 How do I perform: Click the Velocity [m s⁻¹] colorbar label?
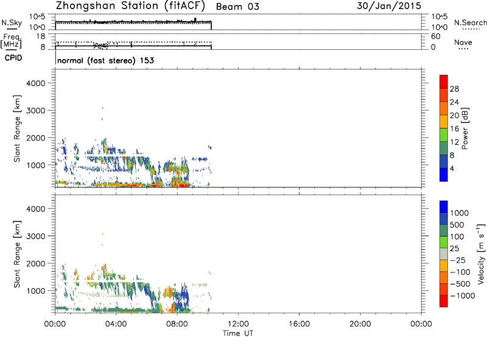(481, 254)
